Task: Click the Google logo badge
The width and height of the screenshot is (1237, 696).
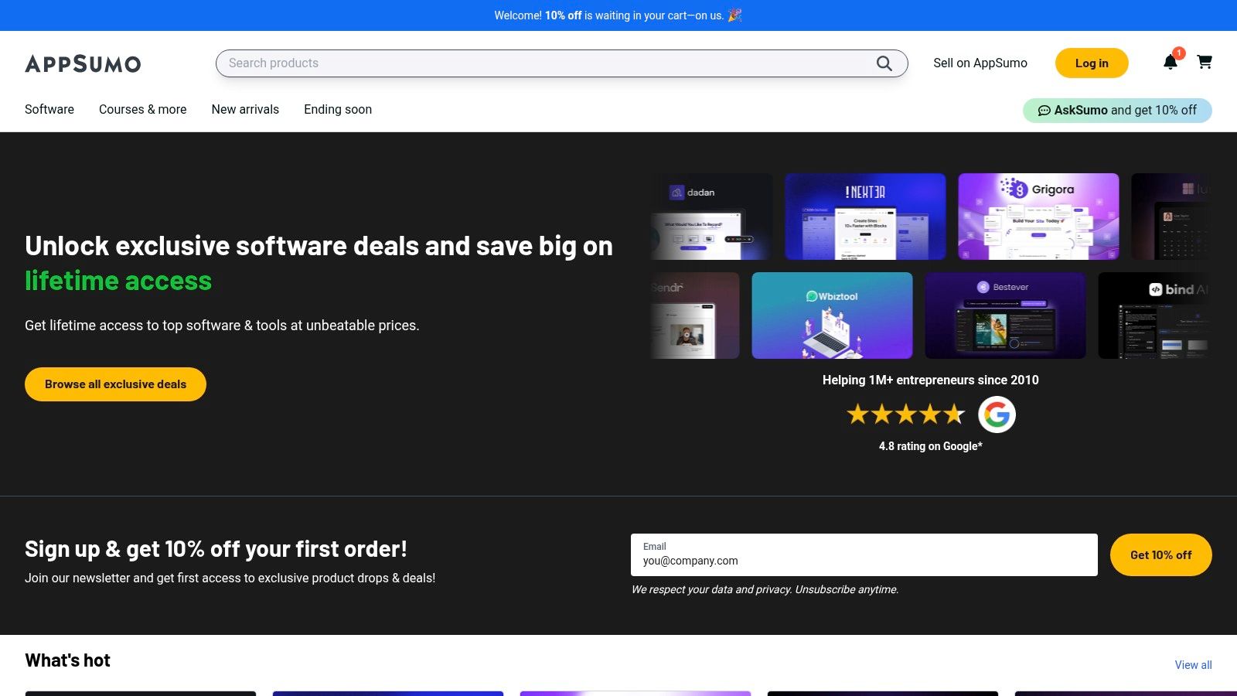Action: (x=997, y=415)
